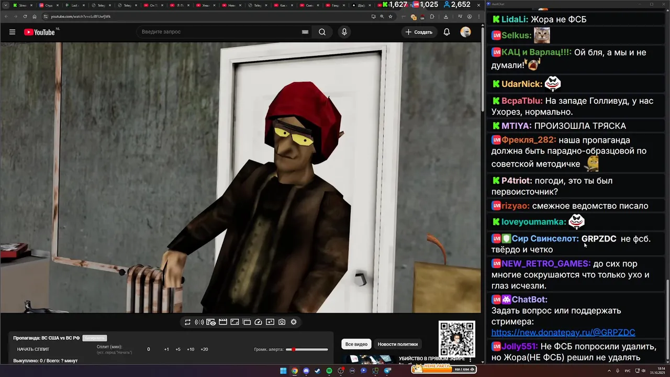Open Steam from the taskbar
The height and width of the screenshot is (377, 670).
[317, 371]
